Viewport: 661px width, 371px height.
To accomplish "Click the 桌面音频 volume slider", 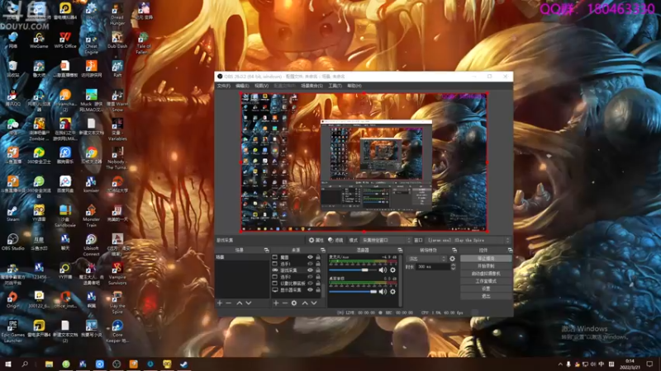I will click(x=353, y=292).
